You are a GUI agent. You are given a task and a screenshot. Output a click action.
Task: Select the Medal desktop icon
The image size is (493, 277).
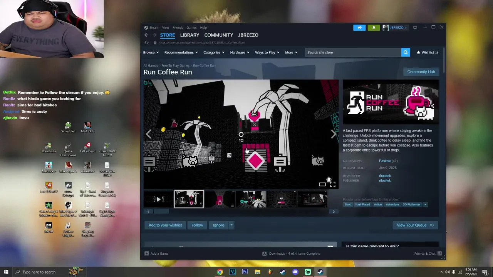[x=49, y=228]
